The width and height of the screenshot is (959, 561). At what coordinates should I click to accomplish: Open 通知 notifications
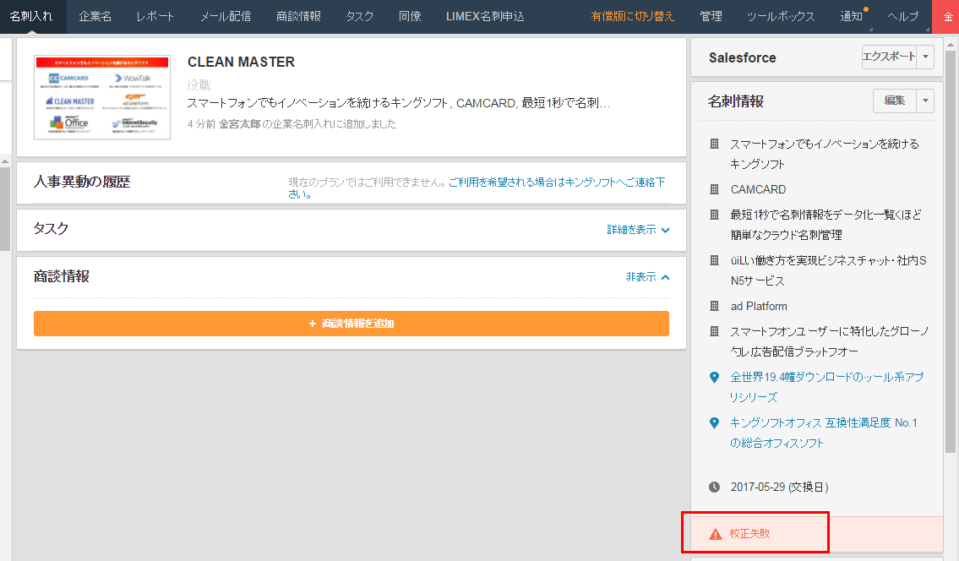click(852, 17)
